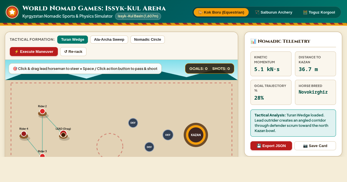Image resolution: width=347 pixels, height=182 pixels.
Task: Click the dashed center circle on field
Action: (x=110, y=145)
